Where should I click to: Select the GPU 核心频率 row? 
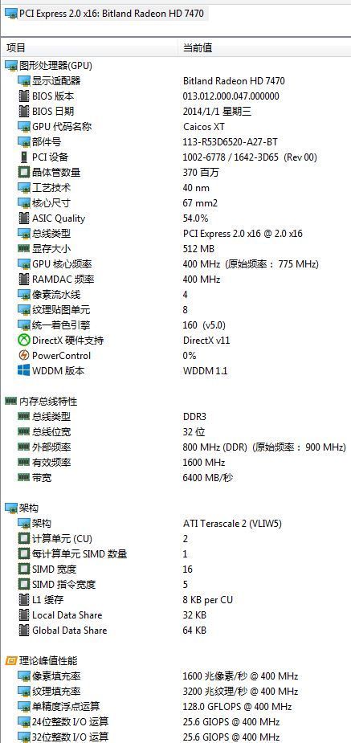(175, 264)
